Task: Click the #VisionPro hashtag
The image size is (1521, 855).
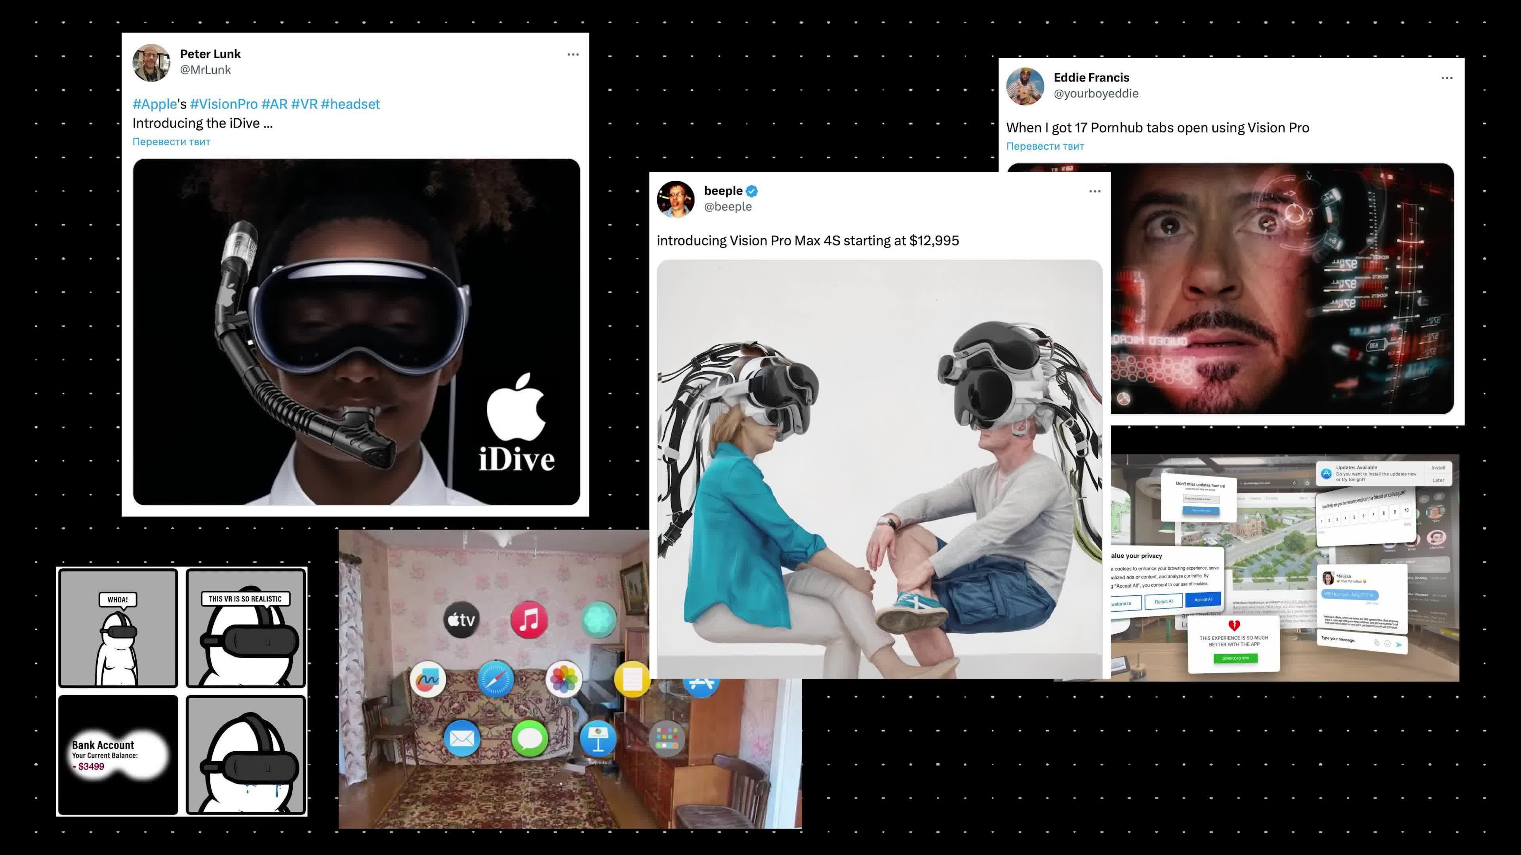Action: click(224, 104)
